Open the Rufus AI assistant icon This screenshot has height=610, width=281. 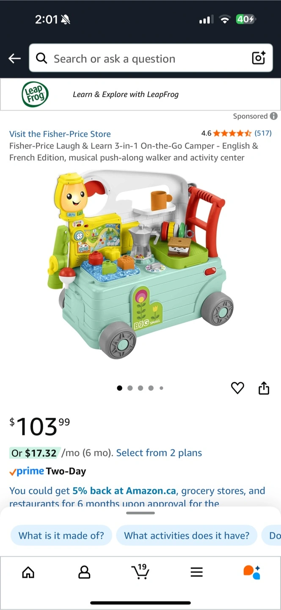pyautogui.click(x=252, y=572)
